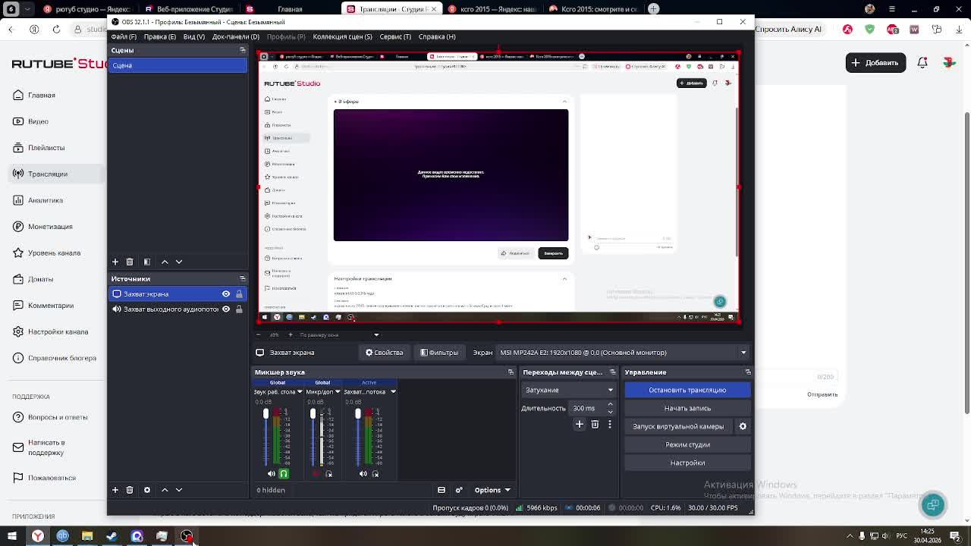971x546 pixels.
Task: Move source up in Sources toolbar
Action: 165,490
